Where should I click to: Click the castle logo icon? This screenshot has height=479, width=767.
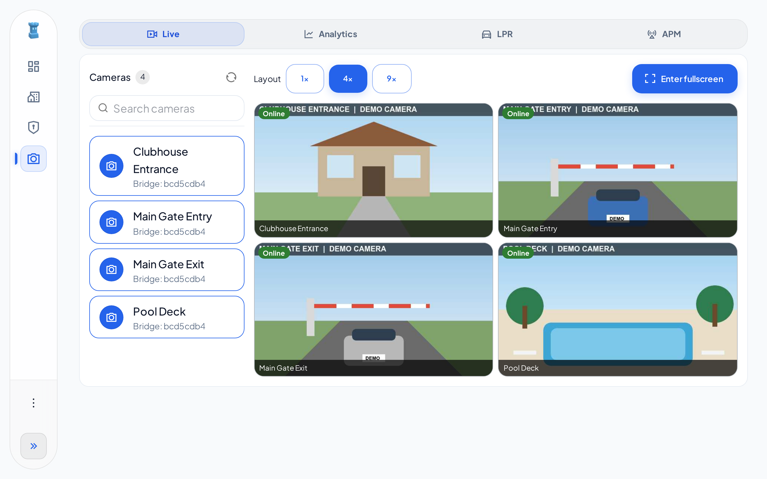pyautogui.click(x=33, y=31)
